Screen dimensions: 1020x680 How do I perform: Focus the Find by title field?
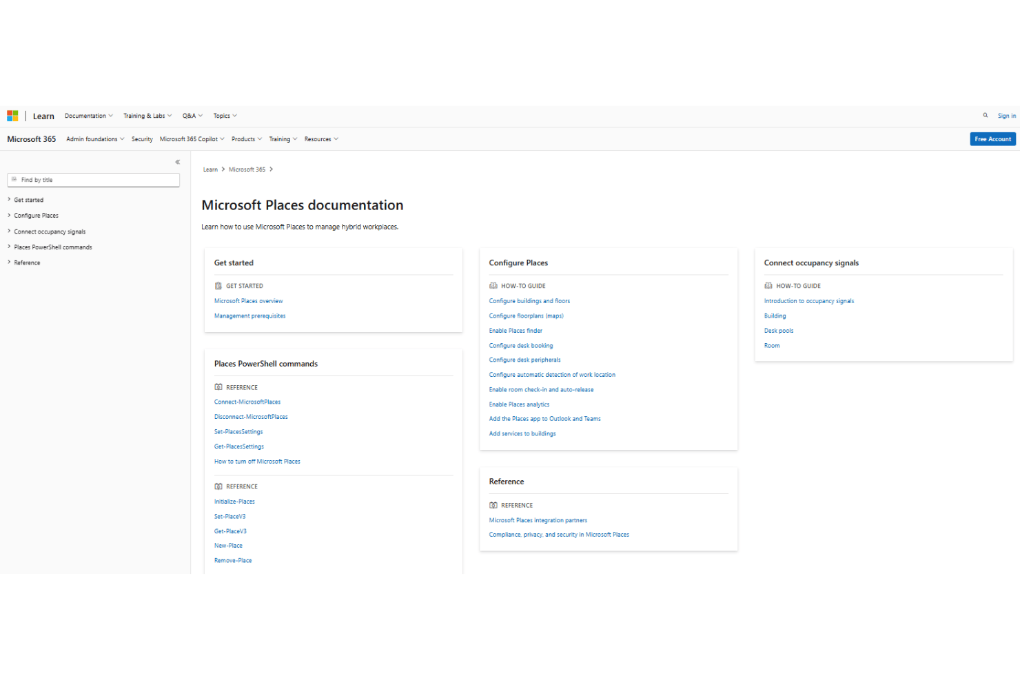click(x=94, y=180)
